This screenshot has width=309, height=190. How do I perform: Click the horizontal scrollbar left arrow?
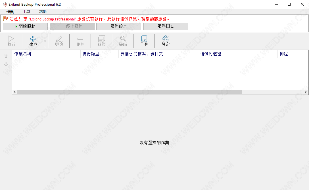(x=15, y=92)
